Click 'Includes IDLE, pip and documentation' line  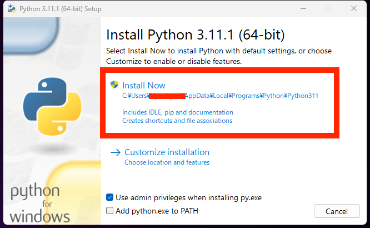click(x=178, y=112)
